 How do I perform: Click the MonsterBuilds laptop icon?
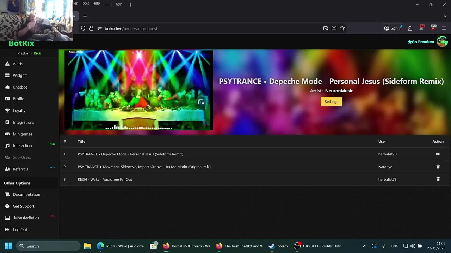click(x=7, y=218)
